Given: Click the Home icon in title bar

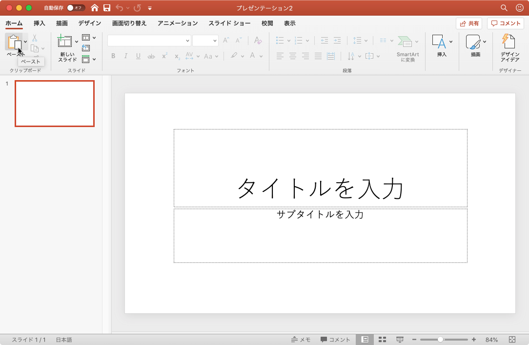Looking at the screenshot, I should click(x=95, y=8).
